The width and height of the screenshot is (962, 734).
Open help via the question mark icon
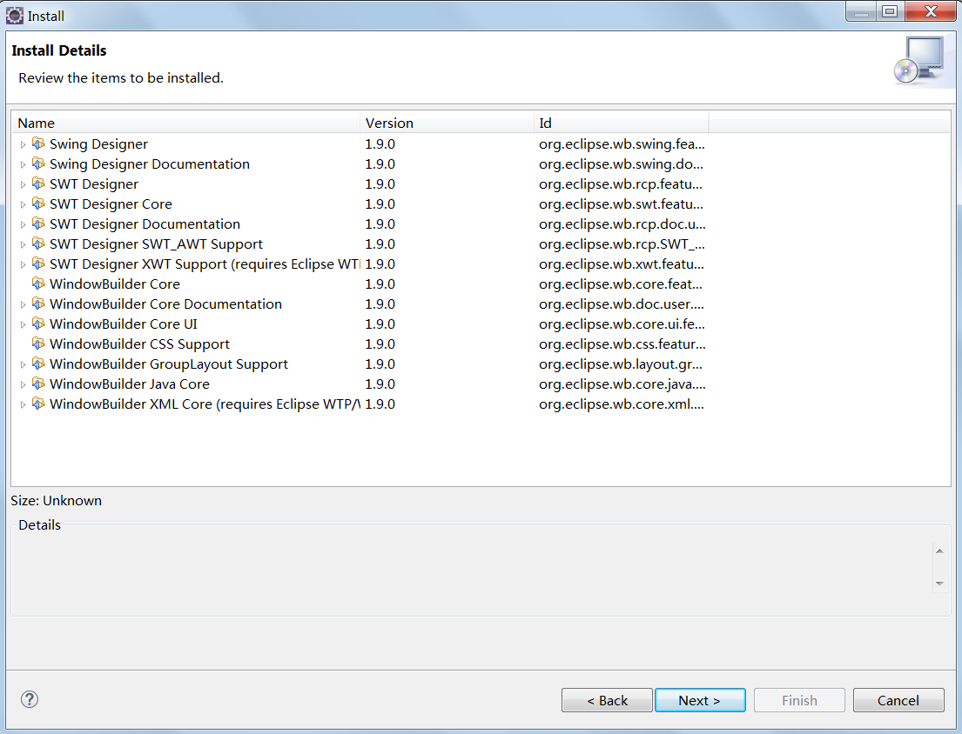tap(30, 699)
